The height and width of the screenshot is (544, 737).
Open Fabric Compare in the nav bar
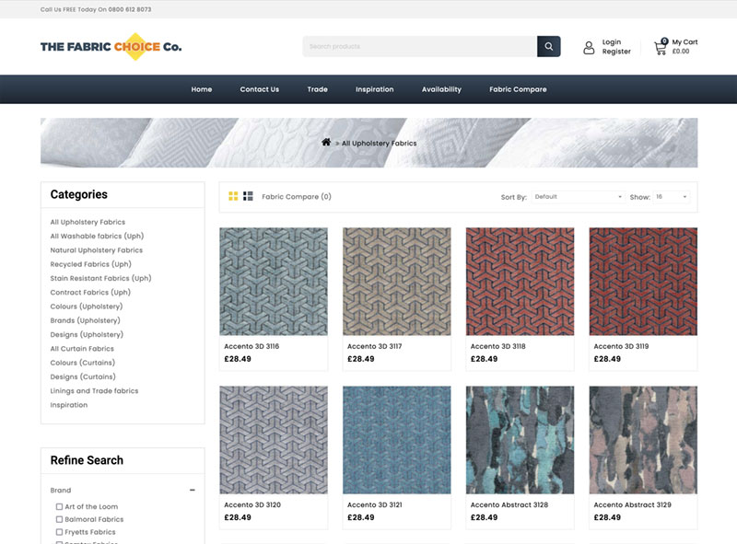click(518, 89)
